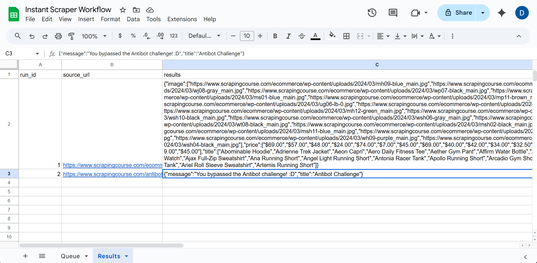Open account avatar D
The height and width of the screenshot is (263, 537).
coord(522,13)
